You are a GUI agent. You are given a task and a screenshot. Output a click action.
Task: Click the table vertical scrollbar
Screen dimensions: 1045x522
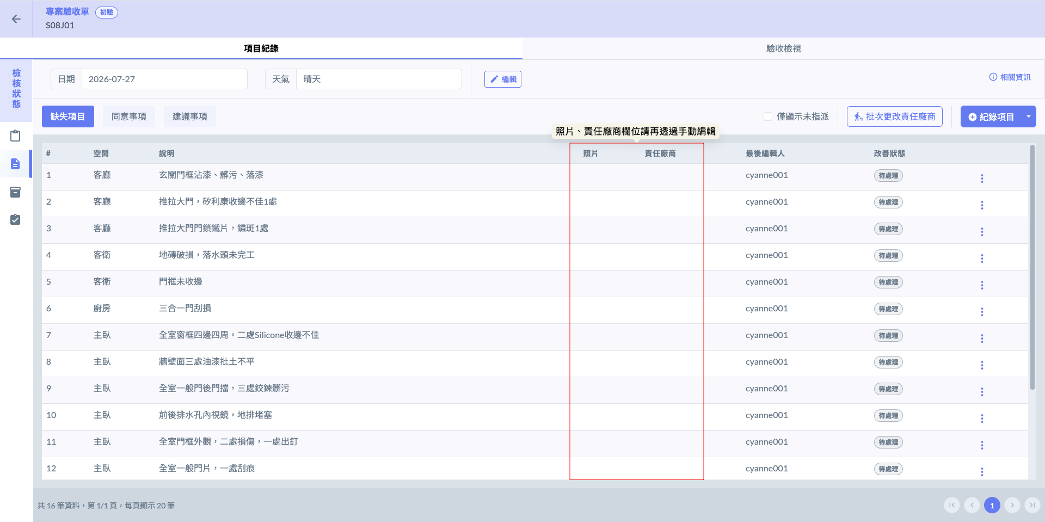(x=1032, y=267)
